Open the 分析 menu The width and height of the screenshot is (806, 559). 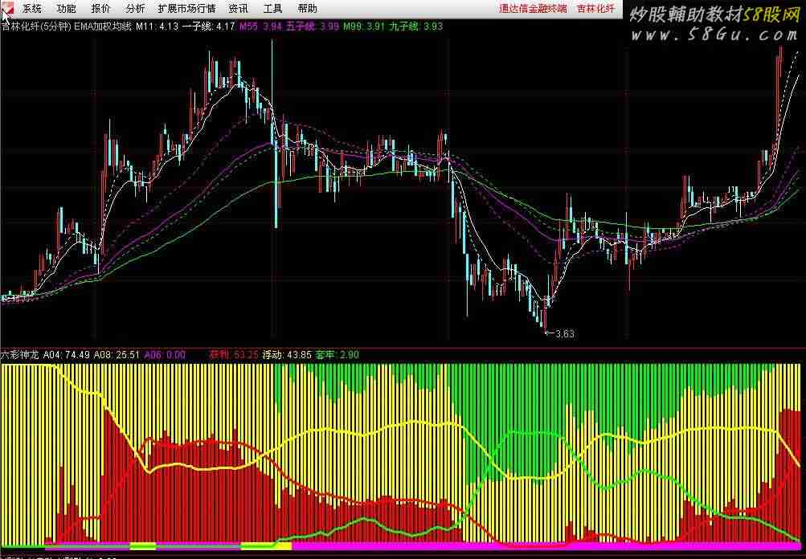136,9
